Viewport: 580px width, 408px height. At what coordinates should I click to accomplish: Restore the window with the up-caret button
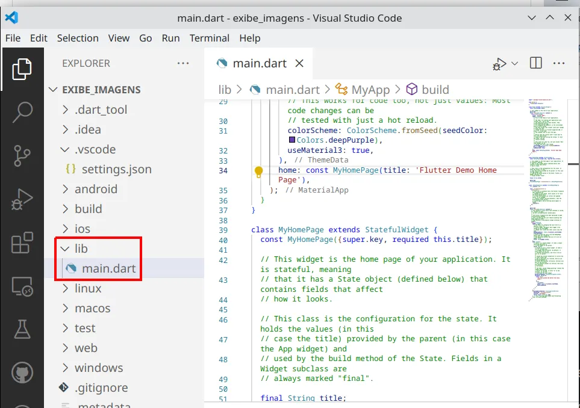pos(550,17)
